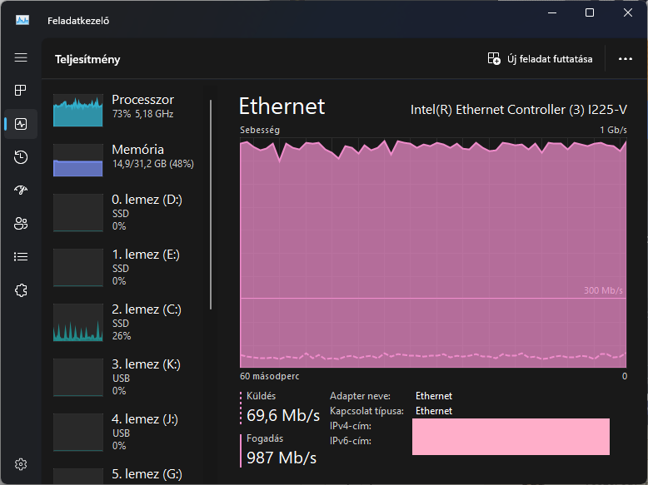Open the hamburger navigation menu
The width and height of the screenshot is (648, 485).
tap(21, 57)
